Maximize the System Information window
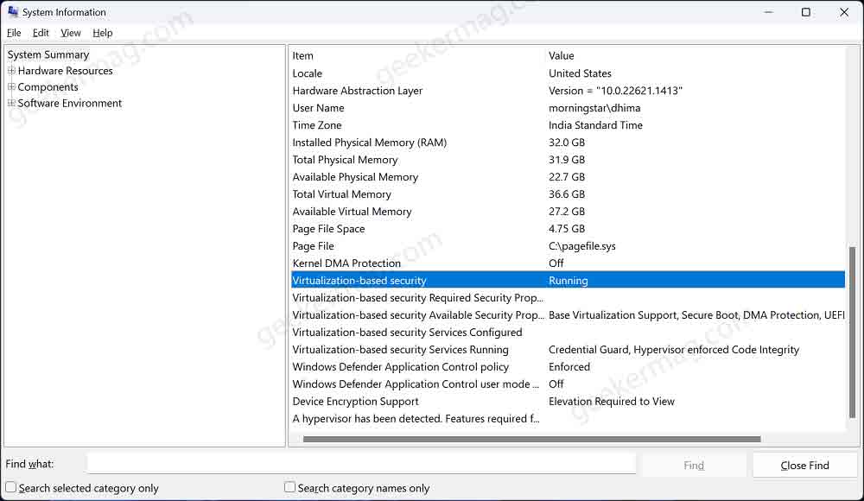The image size is (864, 501). pos(805,12)
